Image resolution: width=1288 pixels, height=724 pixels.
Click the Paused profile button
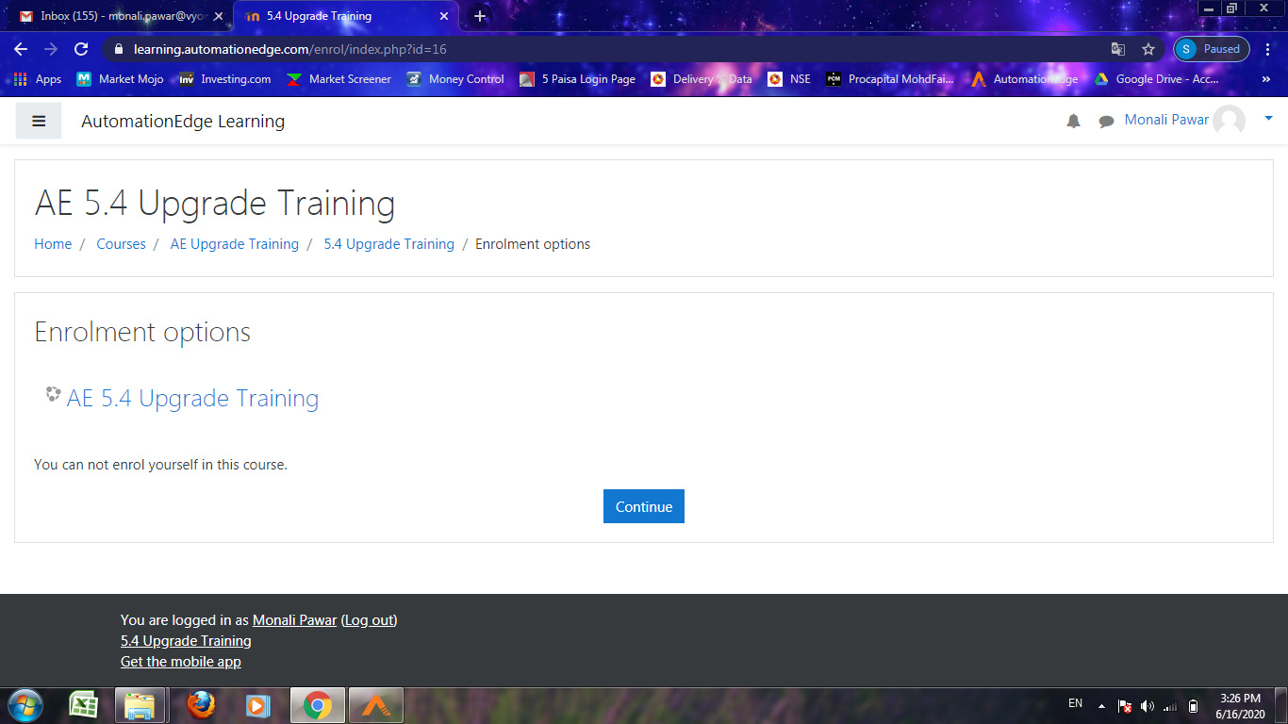tap(1212, 49)
